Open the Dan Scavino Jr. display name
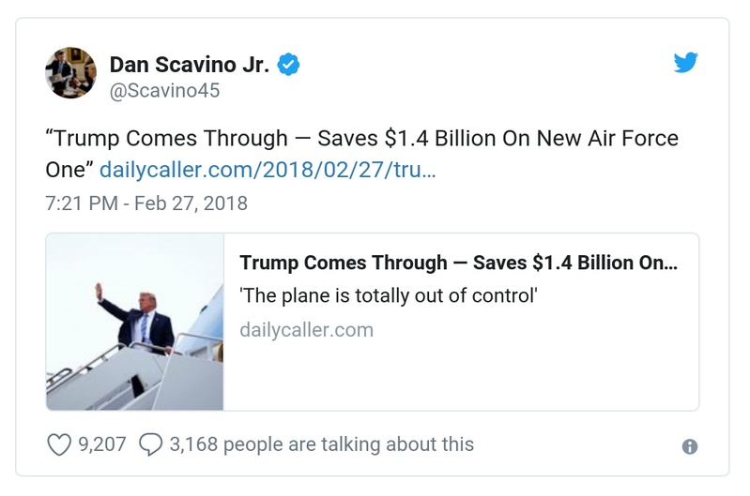The width and height of the screenshot is (750, 496). coord(190,65)
